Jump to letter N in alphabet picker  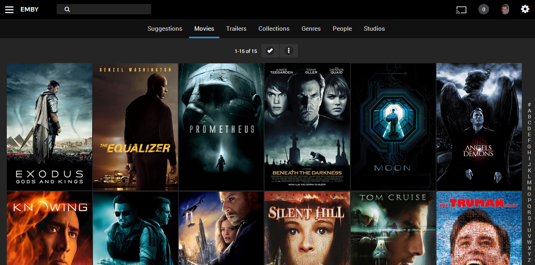click(529, 188)
